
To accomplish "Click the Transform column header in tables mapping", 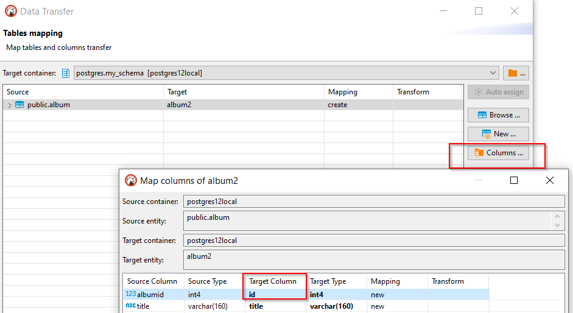I will point(428,92).
